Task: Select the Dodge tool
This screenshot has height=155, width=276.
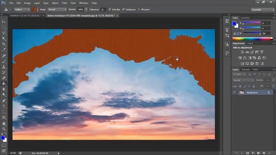Action: 4,95
